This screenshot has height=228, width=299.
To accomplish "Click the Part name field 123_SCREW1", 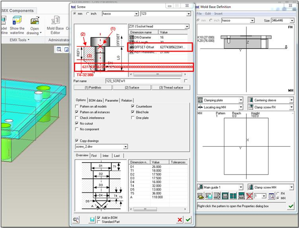I will (143, 81).
